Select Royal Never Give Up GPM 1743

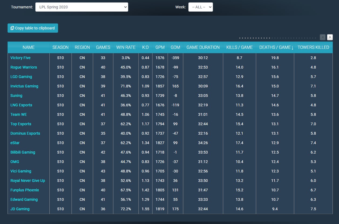[160, 181]
